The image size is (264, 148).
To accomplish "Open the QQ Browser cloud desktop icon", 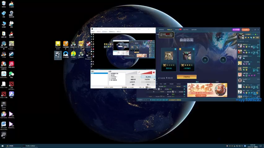I will tap(66, 55).
